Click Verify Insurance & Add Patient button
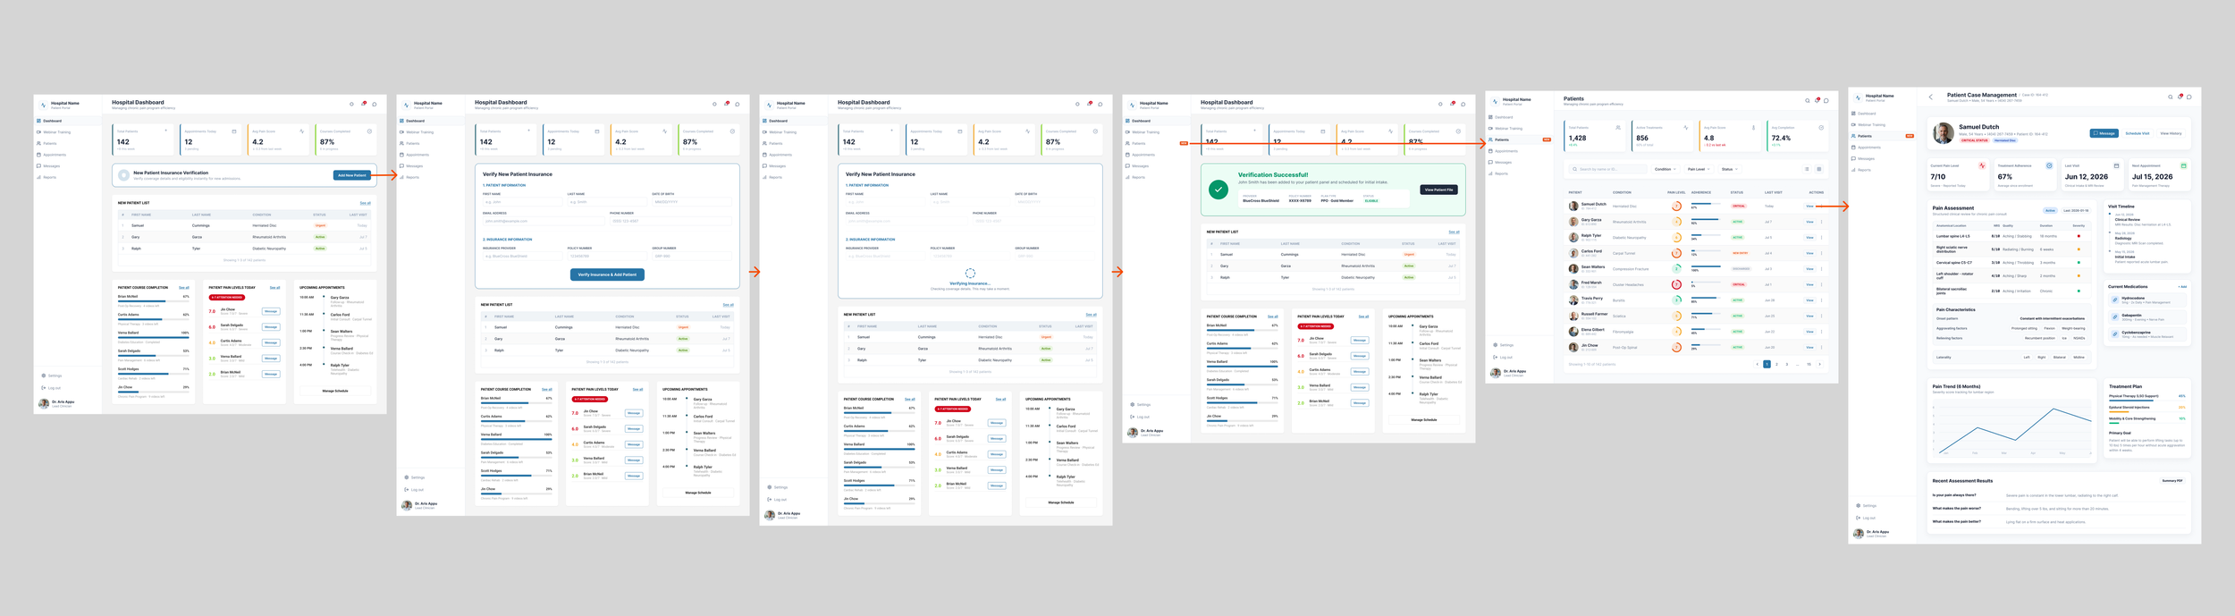 [x=607, y=274]
